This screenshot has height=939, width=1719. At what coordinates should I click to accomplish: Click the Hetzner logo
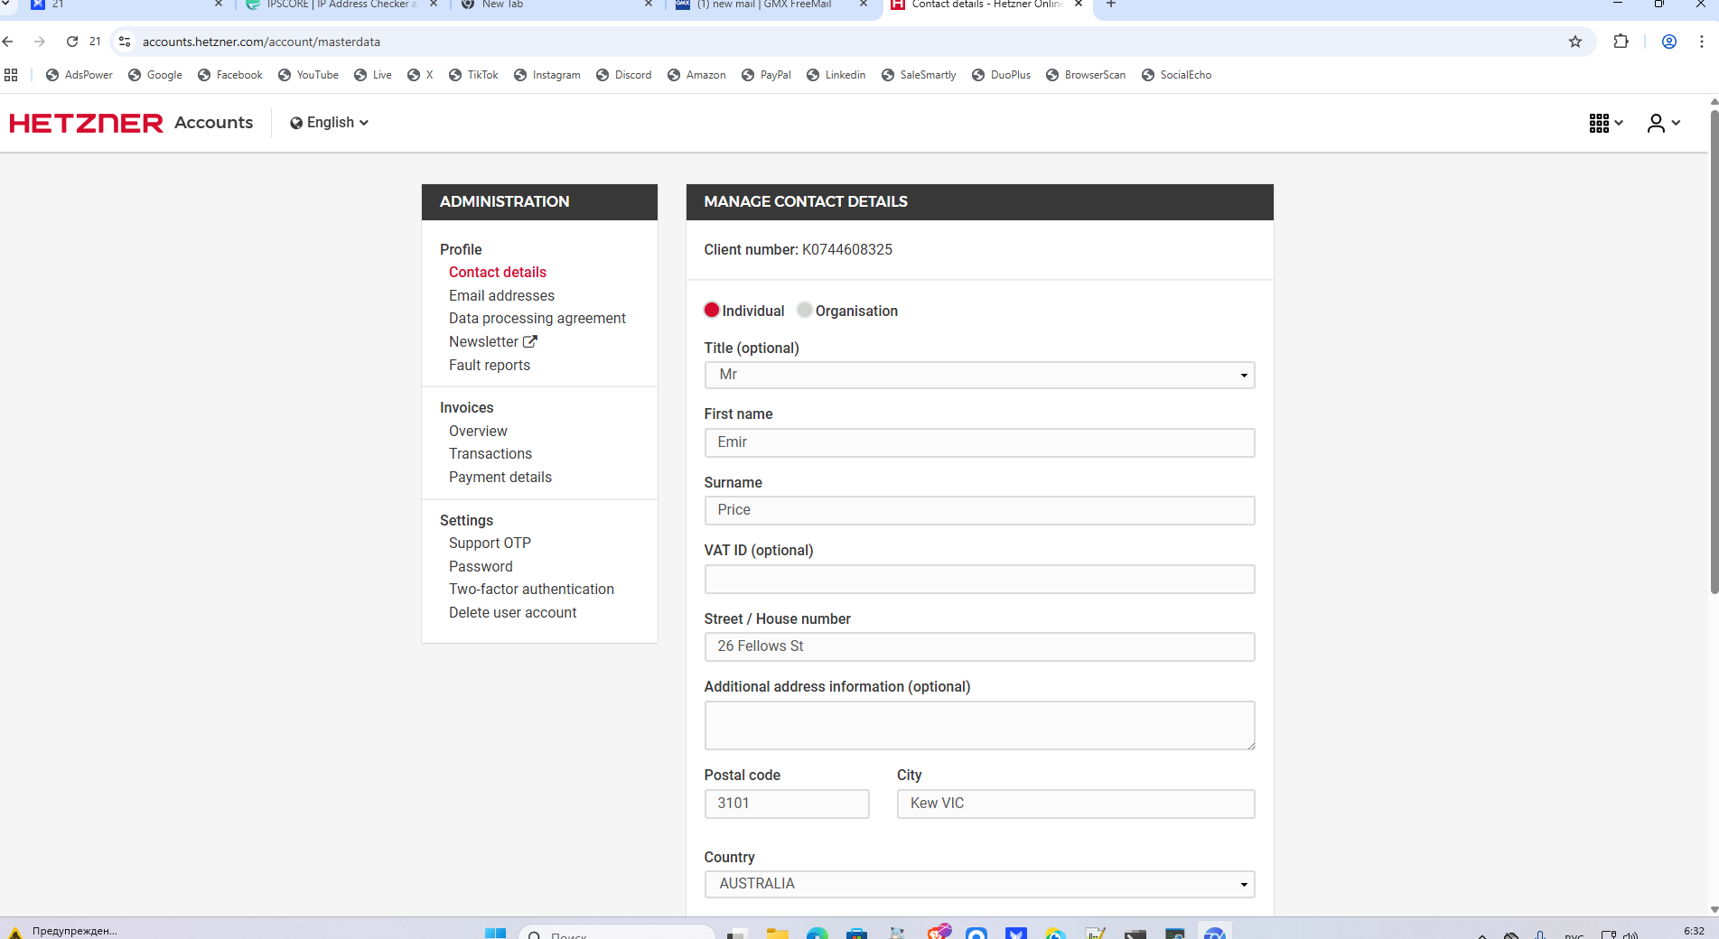point(87,123)
